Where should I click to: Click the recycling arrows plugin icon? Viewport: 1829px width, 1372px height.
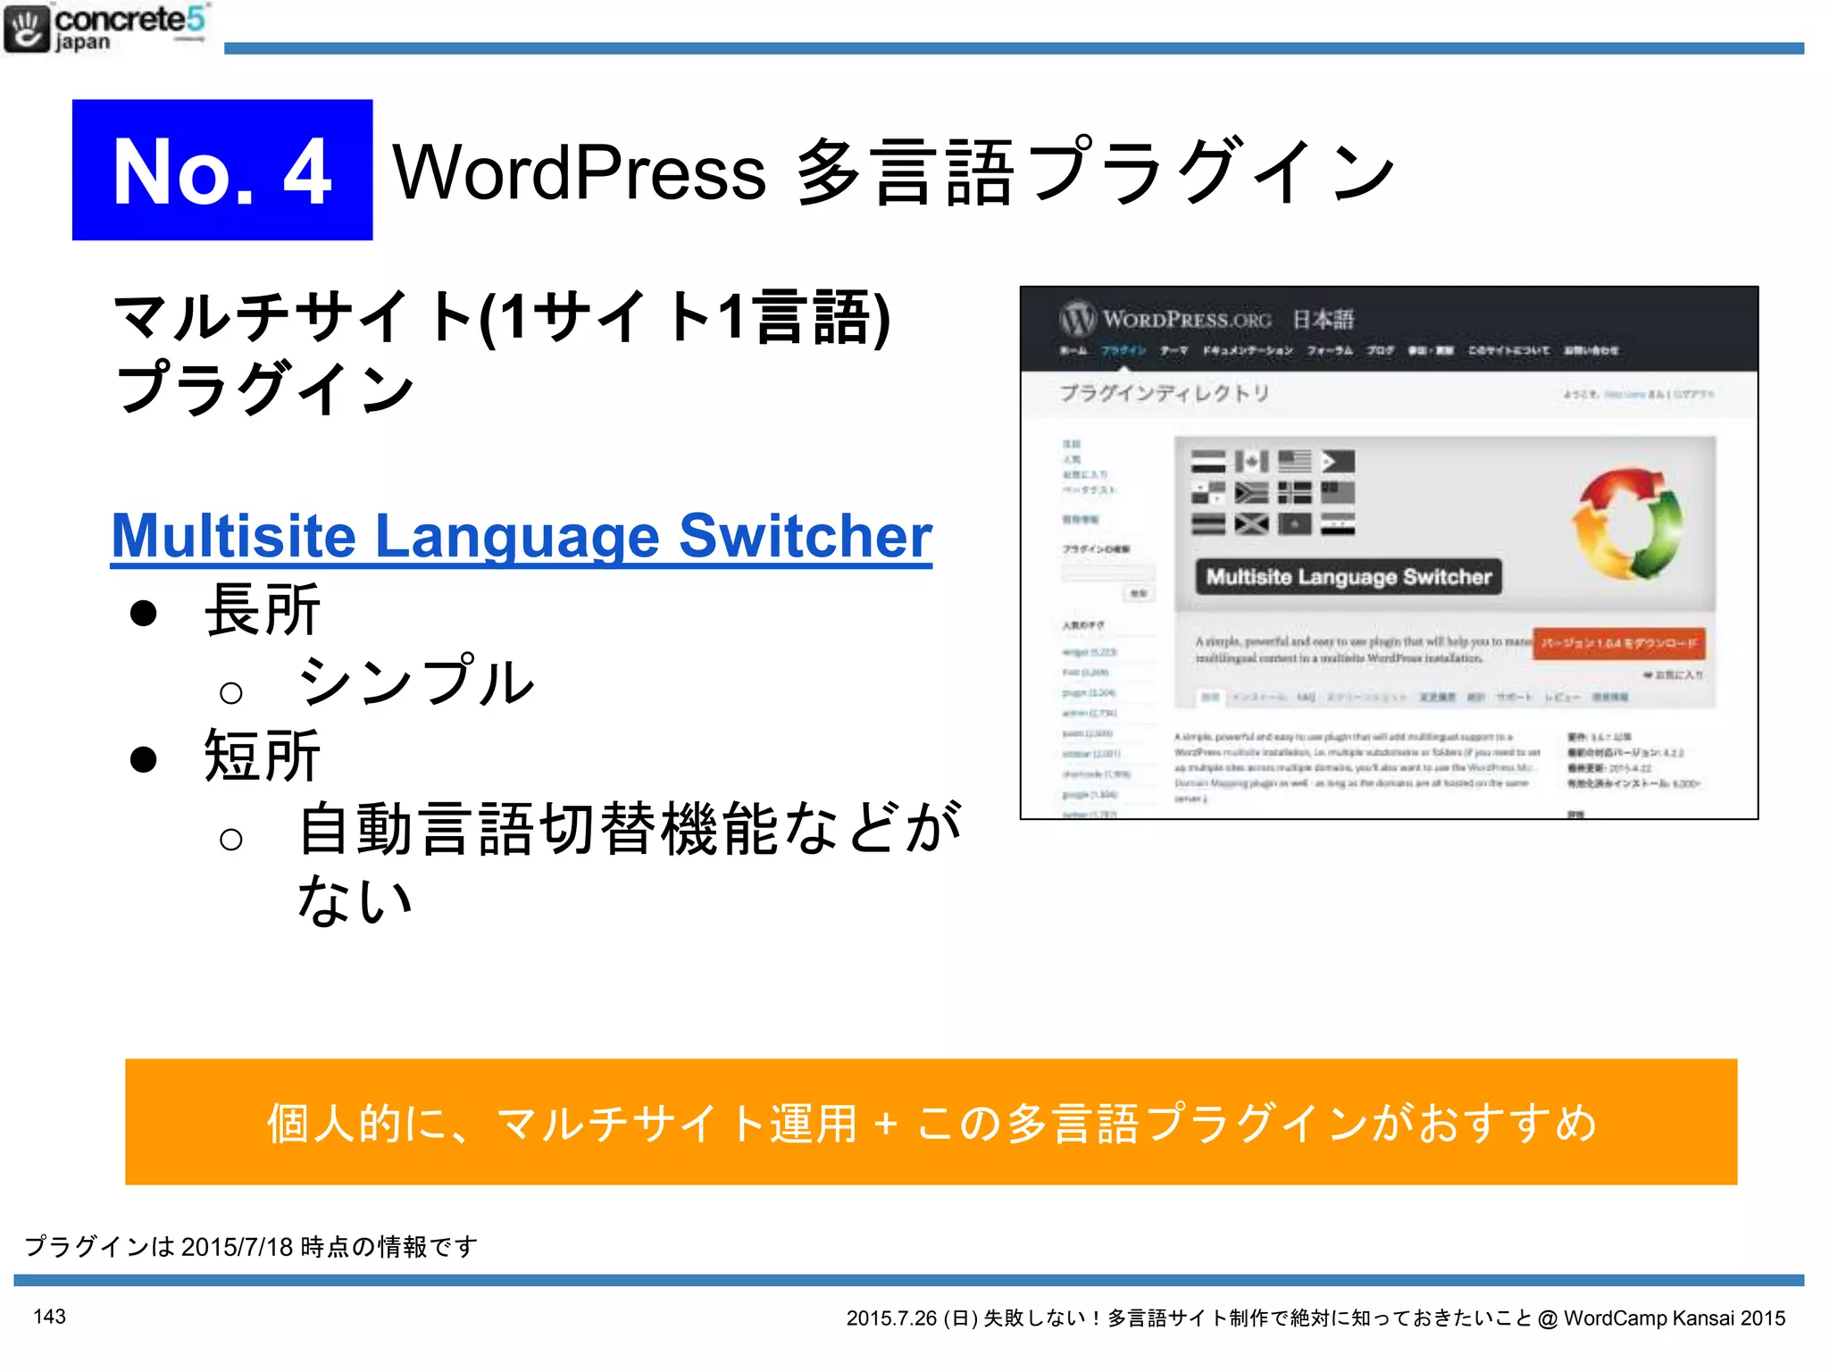click(1627, 524)
